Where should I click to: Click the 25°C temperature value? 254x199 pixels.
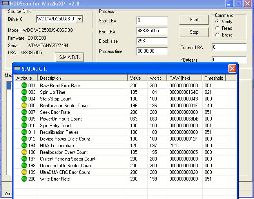click(174, 146)
